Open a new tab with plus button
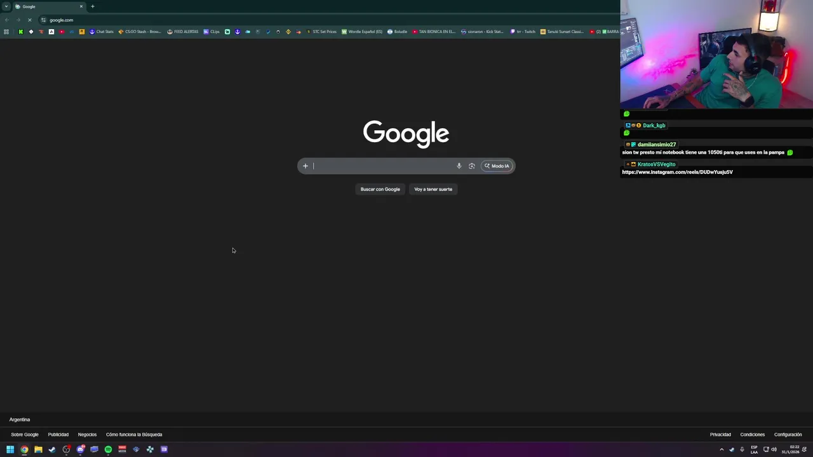 92,6
